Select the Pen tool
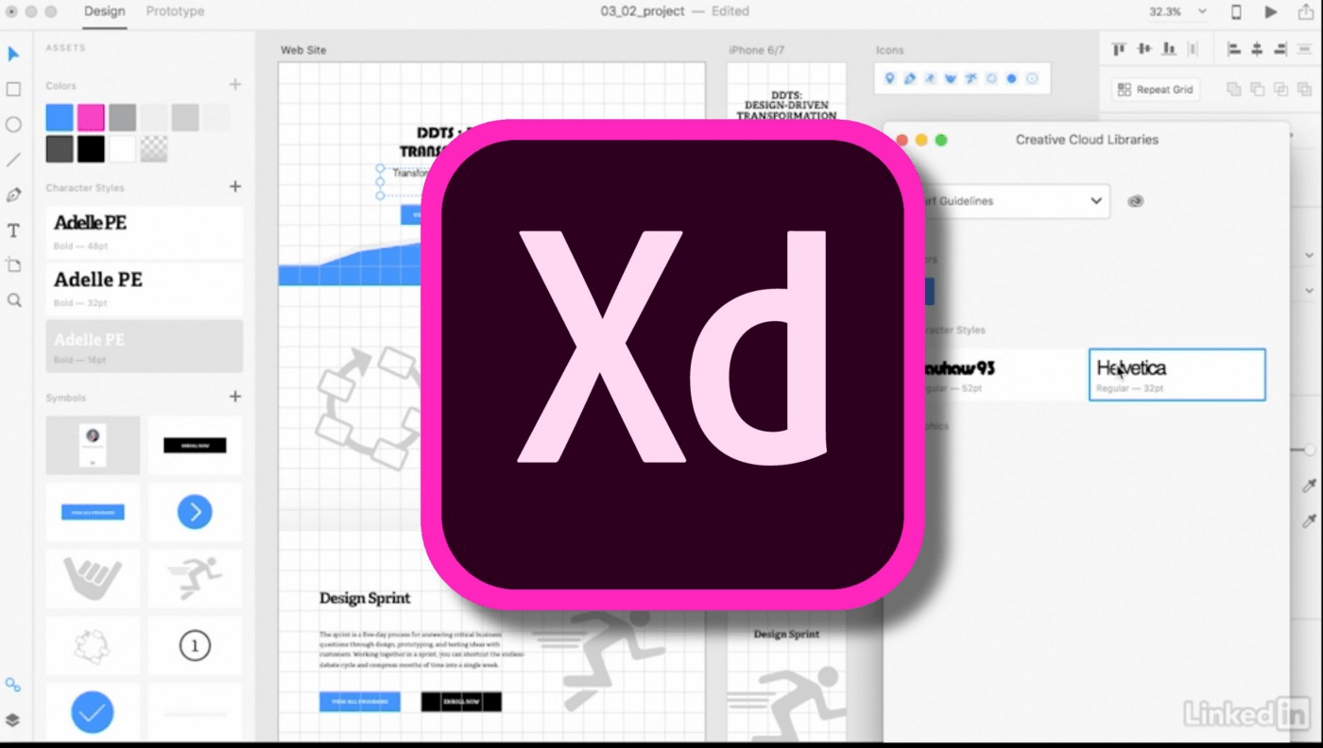Viewport: 1323px width, 748px height. (13, 195)
